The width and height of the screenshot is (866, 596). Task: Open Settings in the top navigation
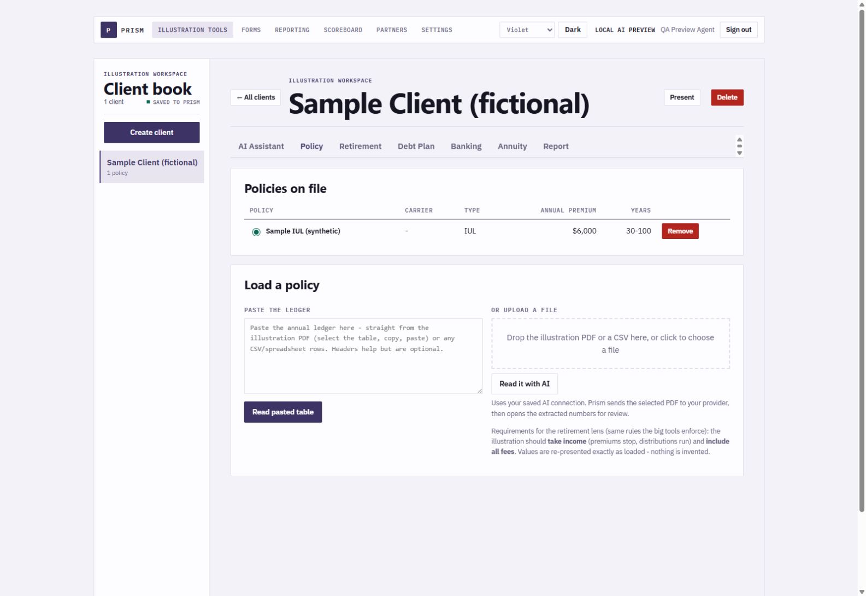click(437, 30)
